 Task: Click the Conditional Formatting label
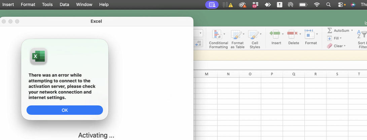point(218,45)
